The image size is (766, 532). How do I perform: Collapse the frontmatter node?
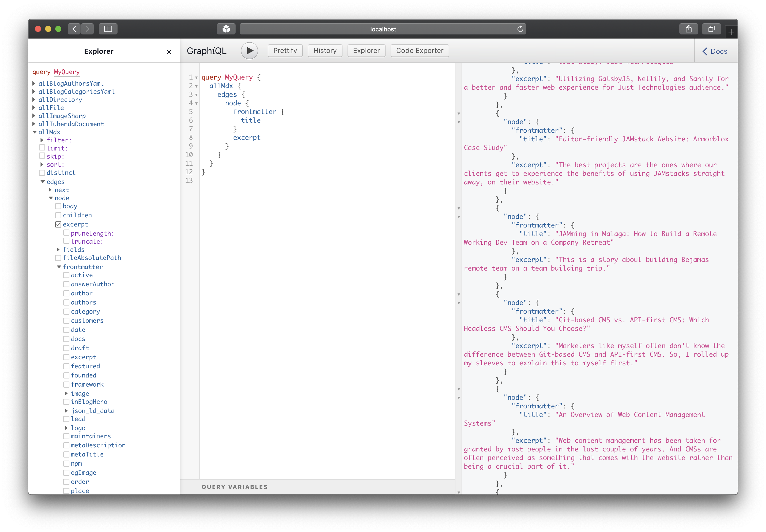[59, 267]
